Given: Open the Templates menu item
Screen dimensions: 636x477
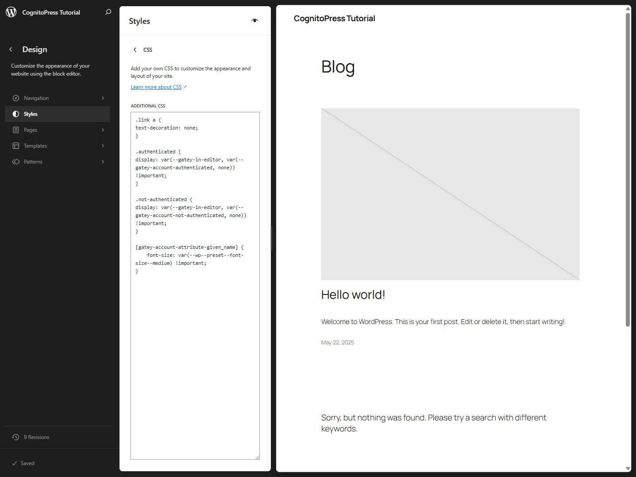Looking at the screenshot, I should [x=58, y=146].
